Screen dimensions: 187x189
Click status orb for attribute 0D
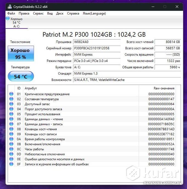pos(11,154)
